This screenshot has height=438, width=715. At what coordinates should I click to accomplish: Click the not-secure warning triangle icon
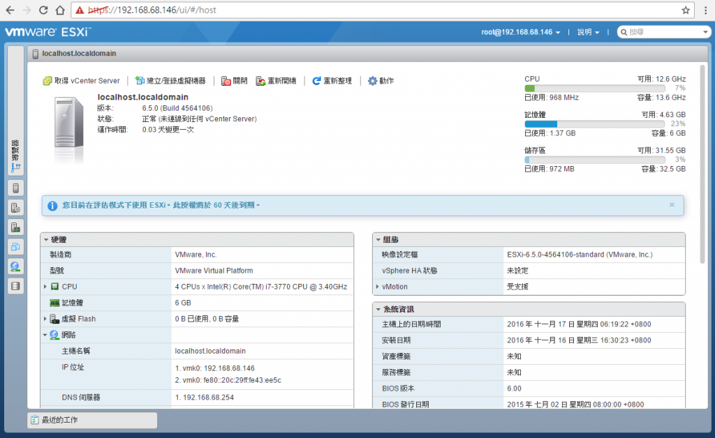(x=80, y=10)
